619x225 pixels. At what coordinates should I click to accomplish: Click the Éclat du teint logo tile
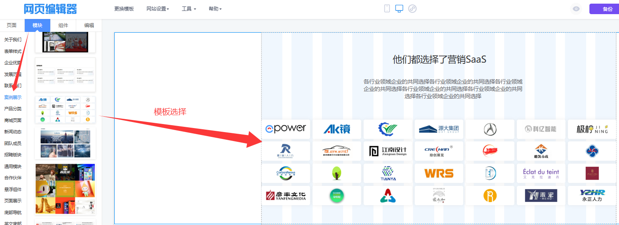541,173
